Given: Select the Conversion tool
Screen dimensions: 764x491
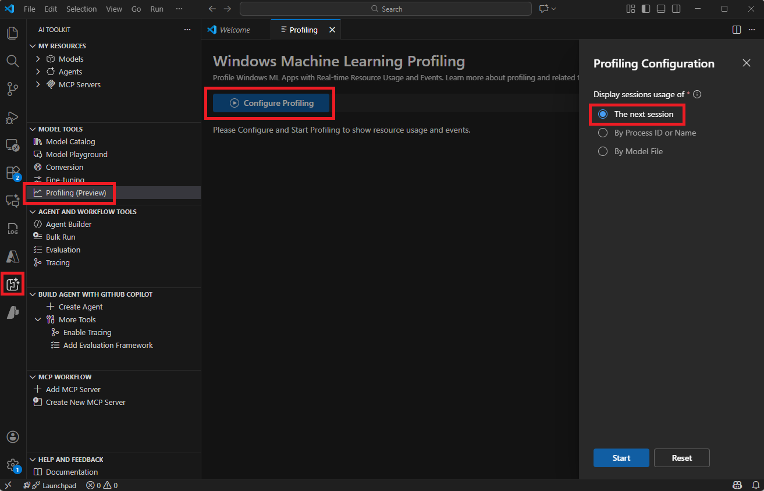Looking at the screenshot, I should [x=64, y=167].
